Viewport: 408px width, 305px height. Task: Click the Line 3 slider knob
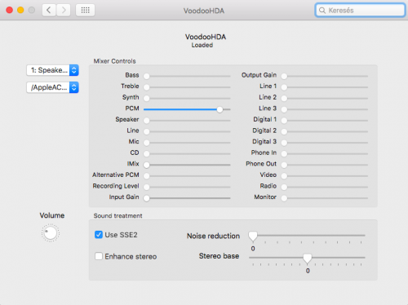tap(284, 109)
